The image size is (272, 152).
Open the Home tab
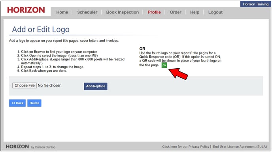click(62, 12)
